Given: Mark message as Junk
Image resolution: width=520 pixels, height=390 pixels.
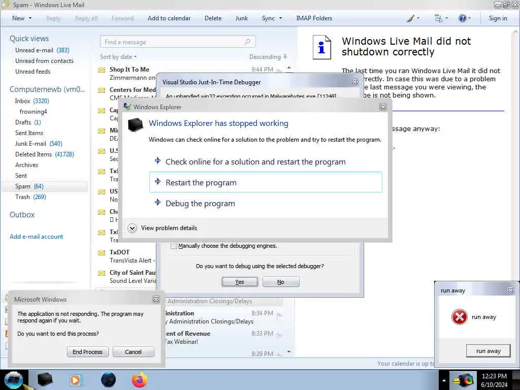Looking at the screenshot, I should pos(241,18).
